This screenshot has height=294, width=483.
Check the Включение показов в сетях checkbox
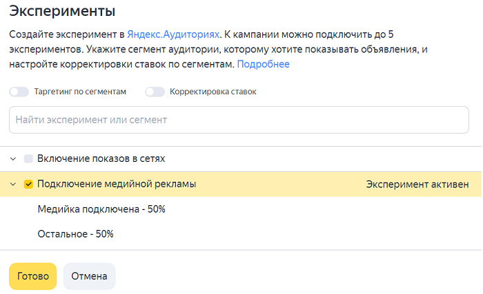tap(28, 158)
